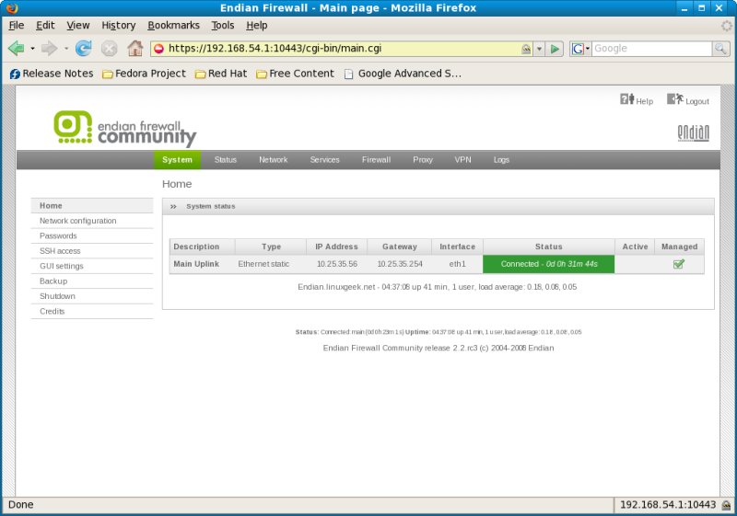
Task: Open the search engine selector dropdown
Action: point(588,49)
